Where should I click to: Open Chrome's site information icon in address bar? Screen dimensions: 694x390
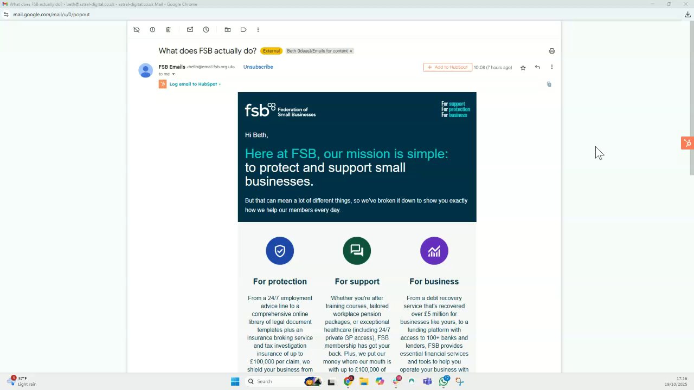[6, 15]
